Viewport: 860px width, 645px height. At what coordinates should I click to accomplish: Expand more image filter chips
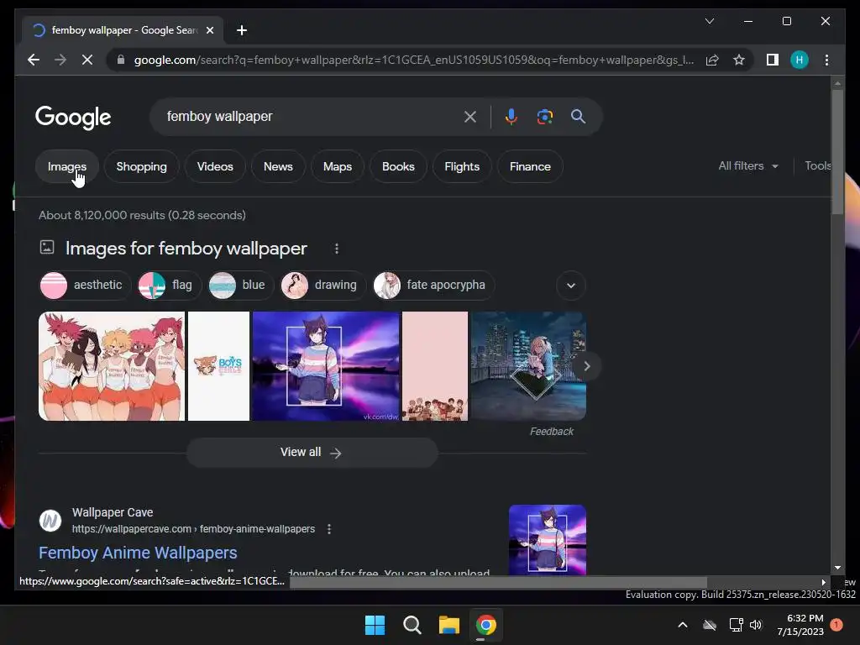tap(571, 286)
